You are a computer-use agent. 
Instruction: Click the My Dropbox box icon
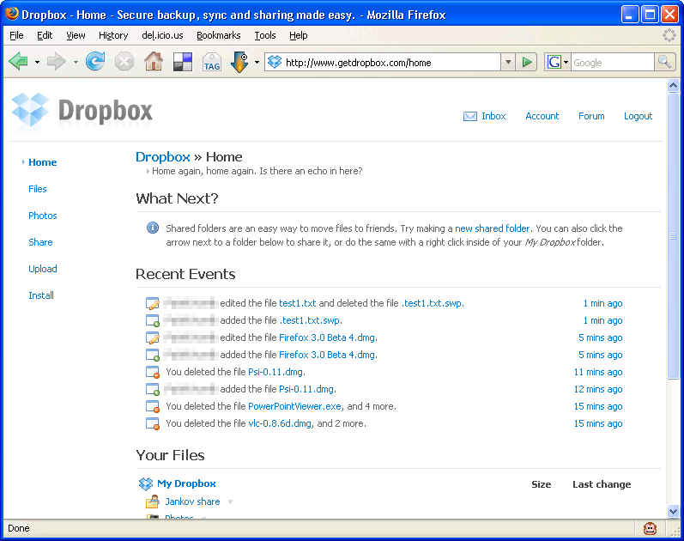coord(146,483)
